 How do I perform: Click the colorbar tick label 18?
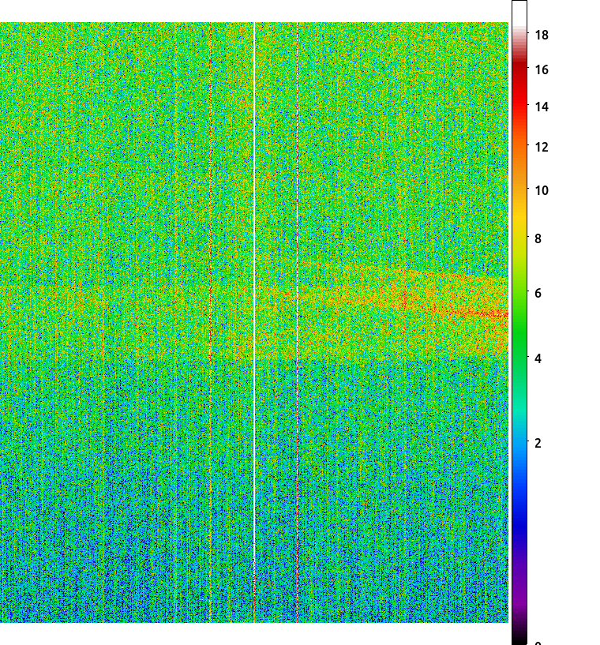[542, 36]
